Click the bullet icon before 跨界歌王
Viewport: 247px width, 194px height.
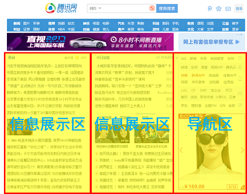pyautogui.click(x=97, y=167)
